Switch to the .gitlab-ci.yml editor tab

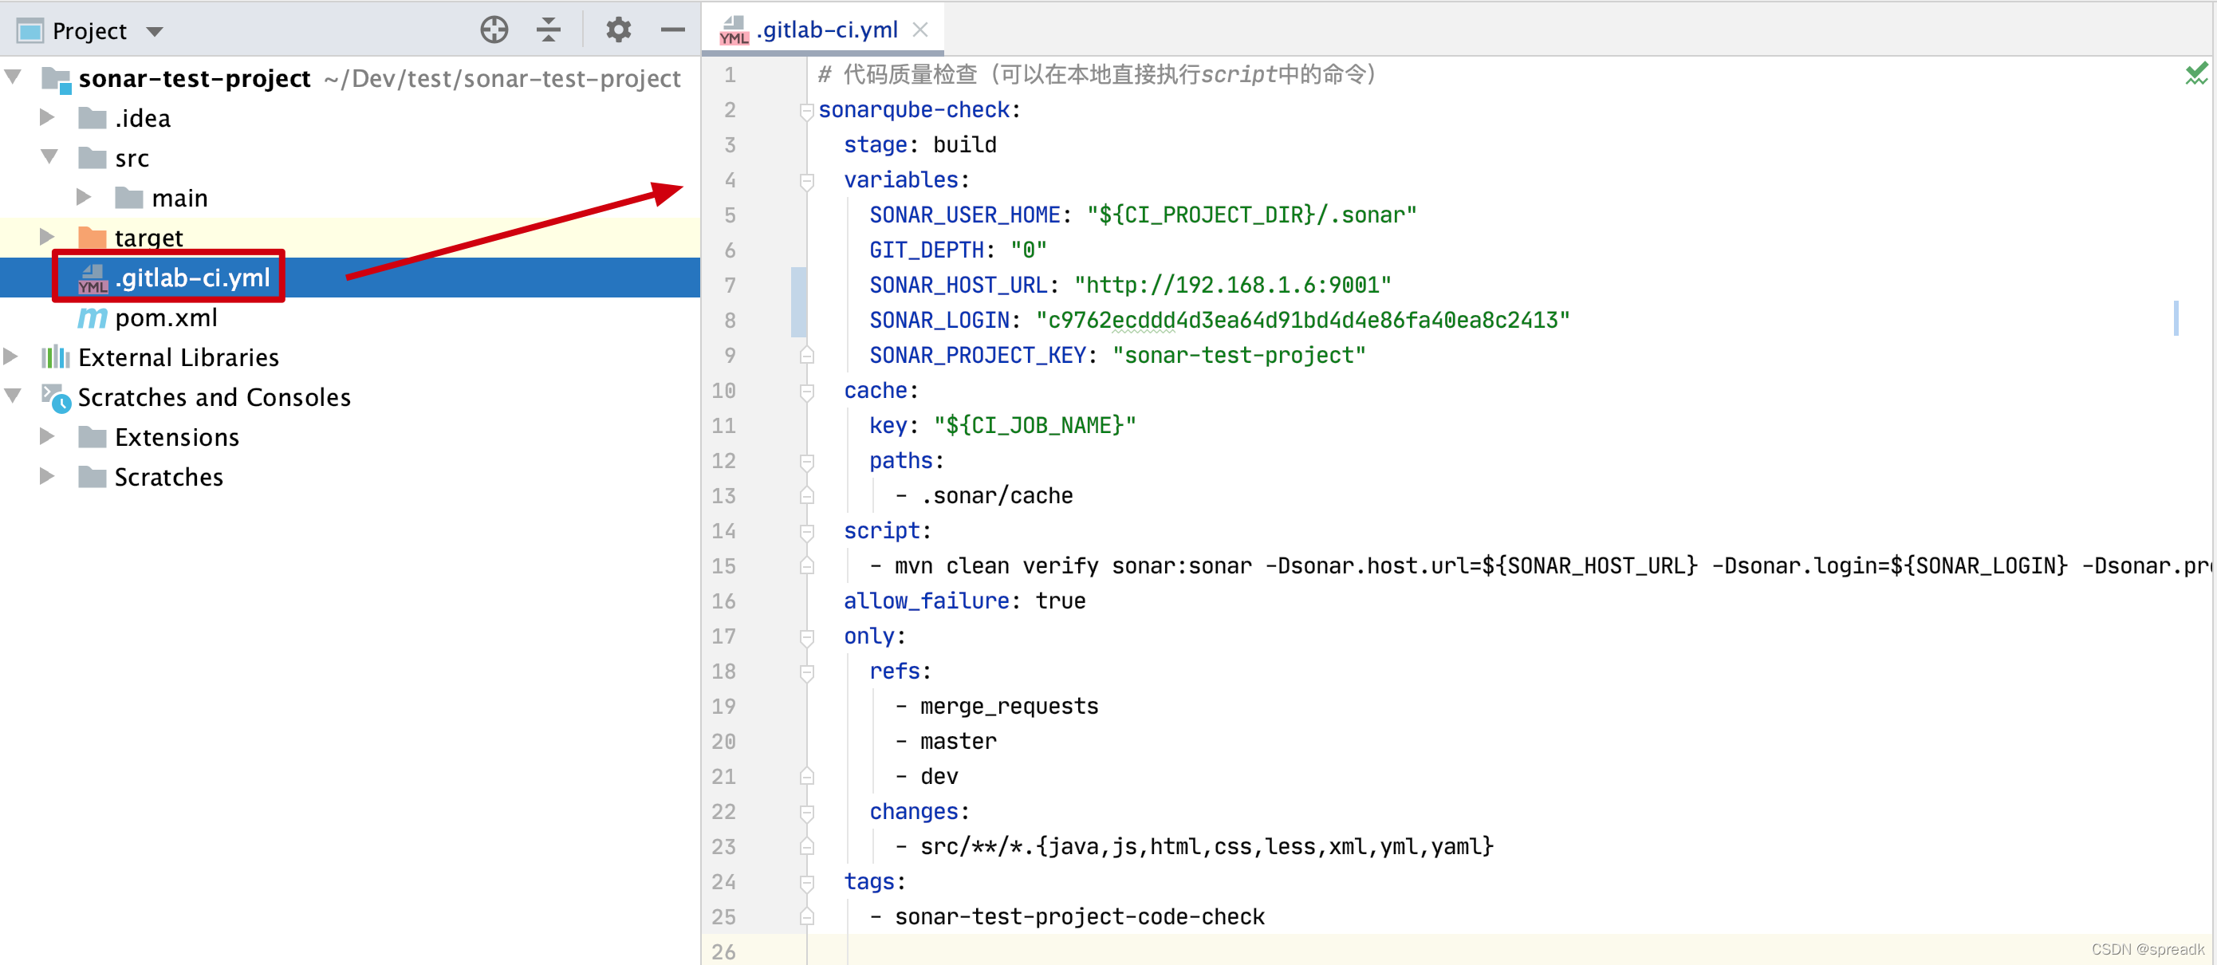point(828,30)
